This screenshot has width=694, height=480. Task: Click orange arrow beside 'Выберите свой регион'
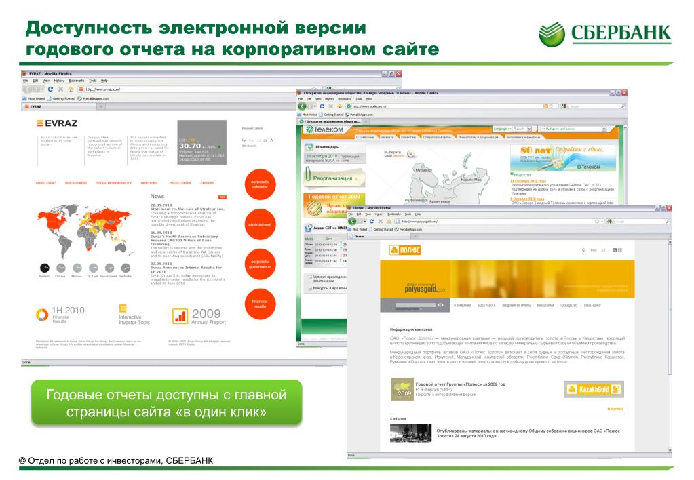click(410, 154)
